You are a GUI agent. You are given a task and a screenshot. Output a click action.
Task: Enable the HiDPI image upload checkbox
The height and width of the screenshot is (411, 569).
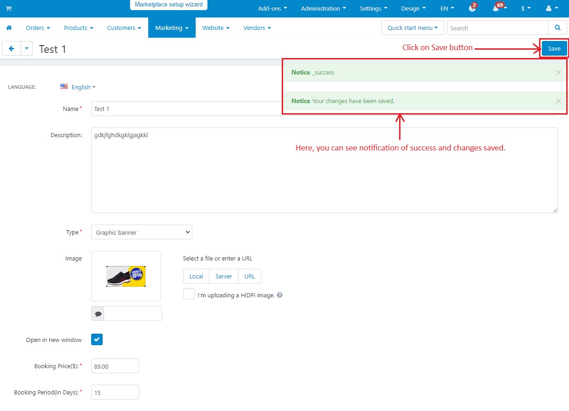pos(189,294)
